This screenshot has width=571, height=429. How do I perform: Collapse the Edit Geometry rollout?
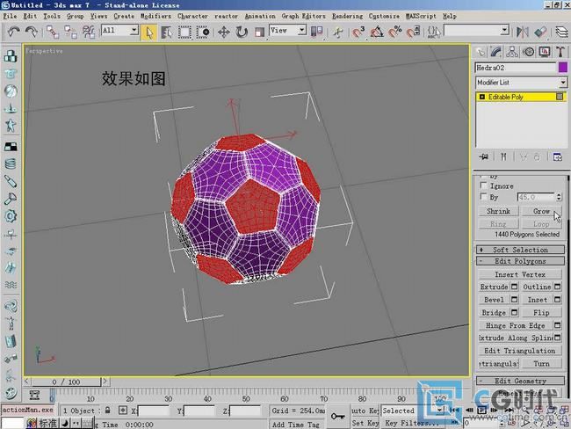(520, 381)
